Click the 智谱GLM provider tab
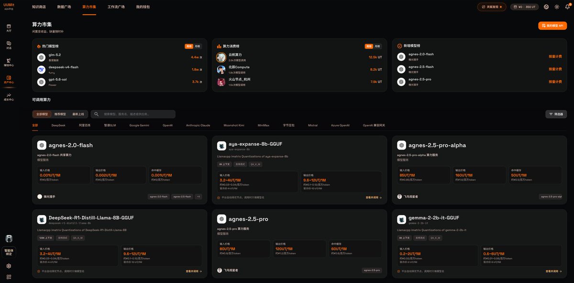Viewport: 574px width, 283px height. 110,125
